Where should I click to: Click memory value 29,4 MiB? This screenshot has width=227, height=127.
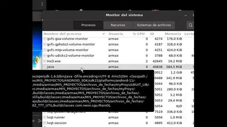[x=175, y=101]
